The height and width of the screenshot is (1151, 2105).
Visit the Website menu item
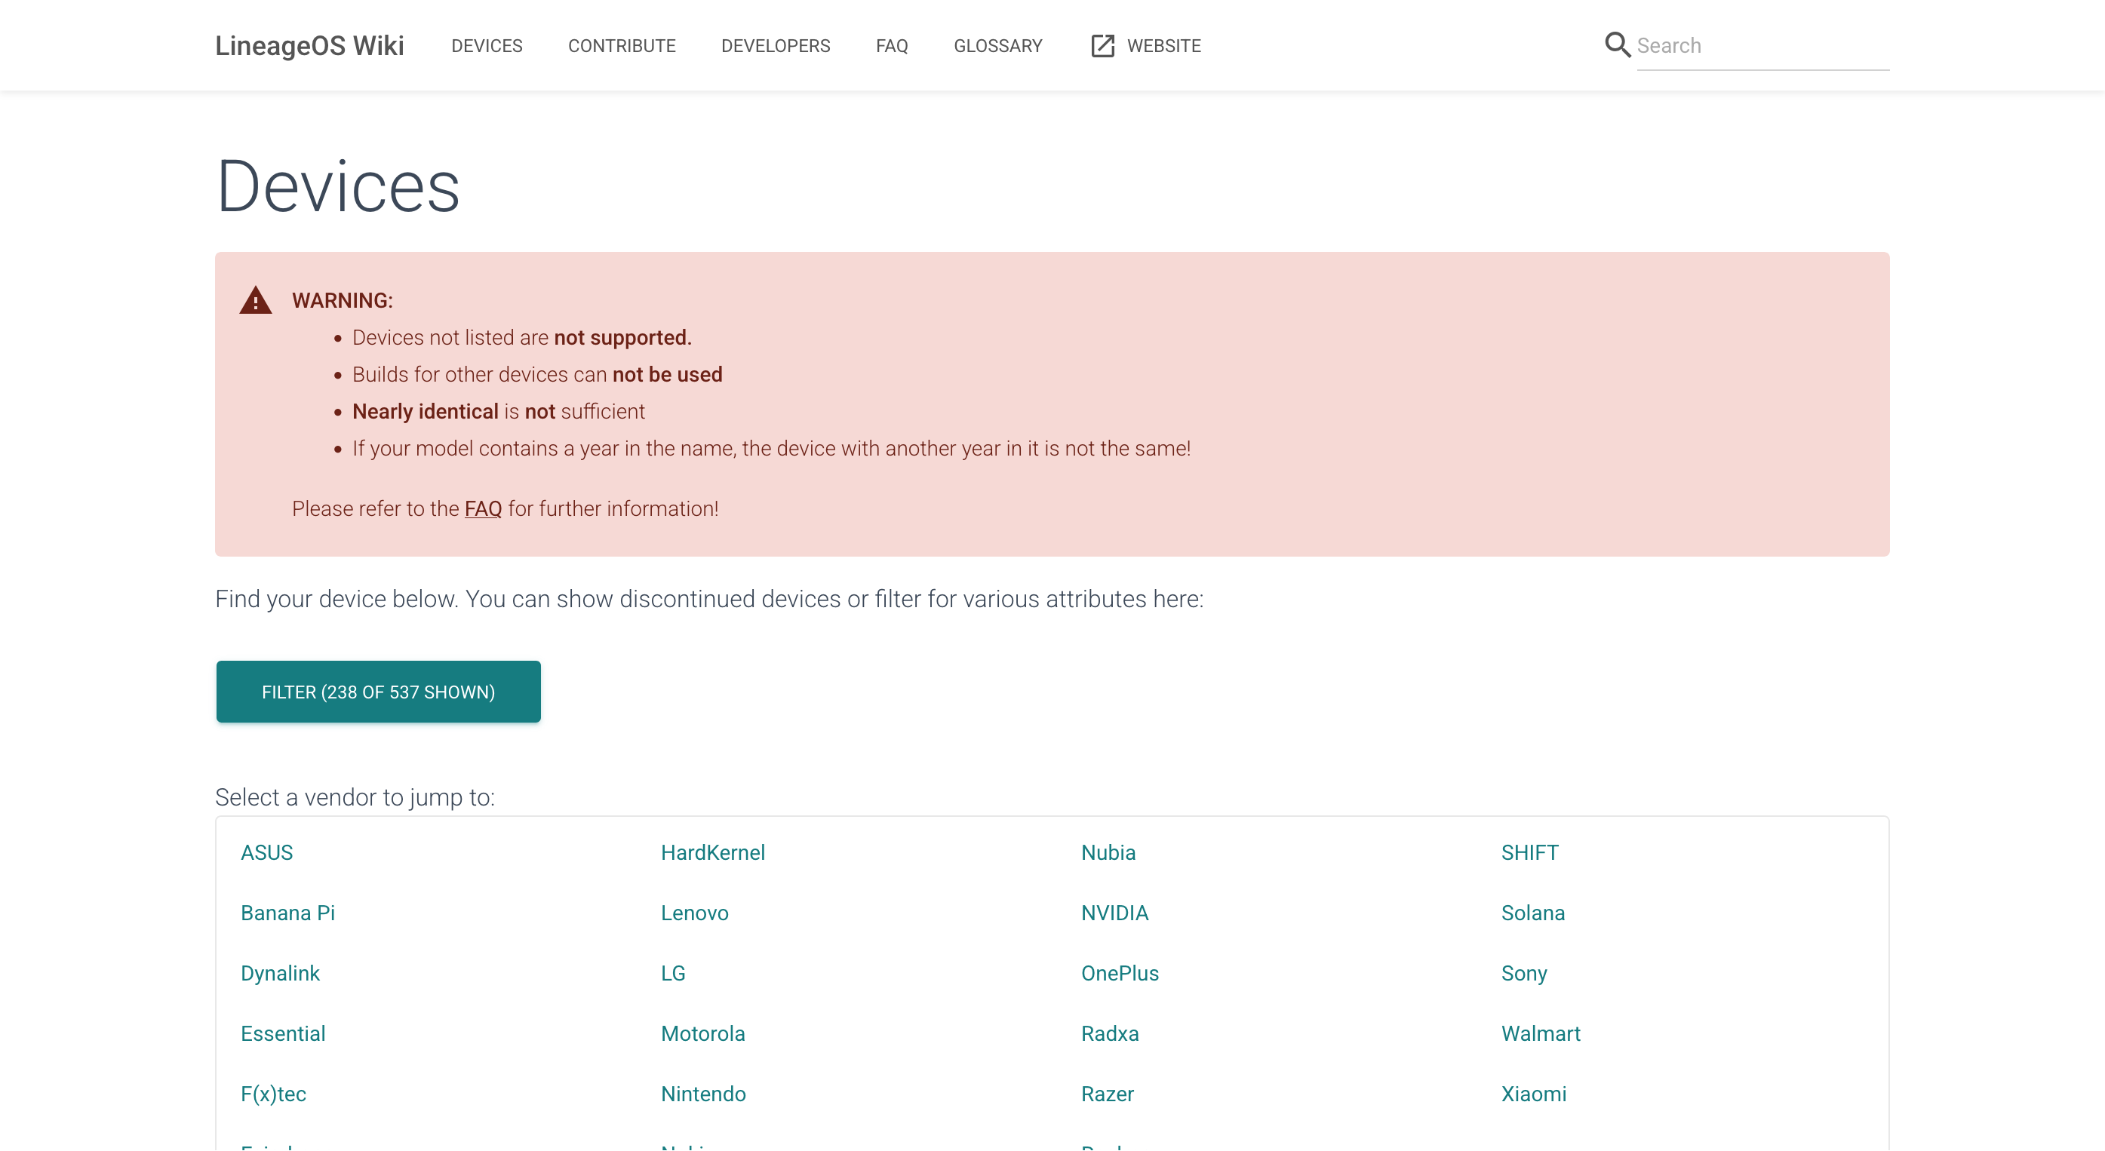[x=1163, y=46]
